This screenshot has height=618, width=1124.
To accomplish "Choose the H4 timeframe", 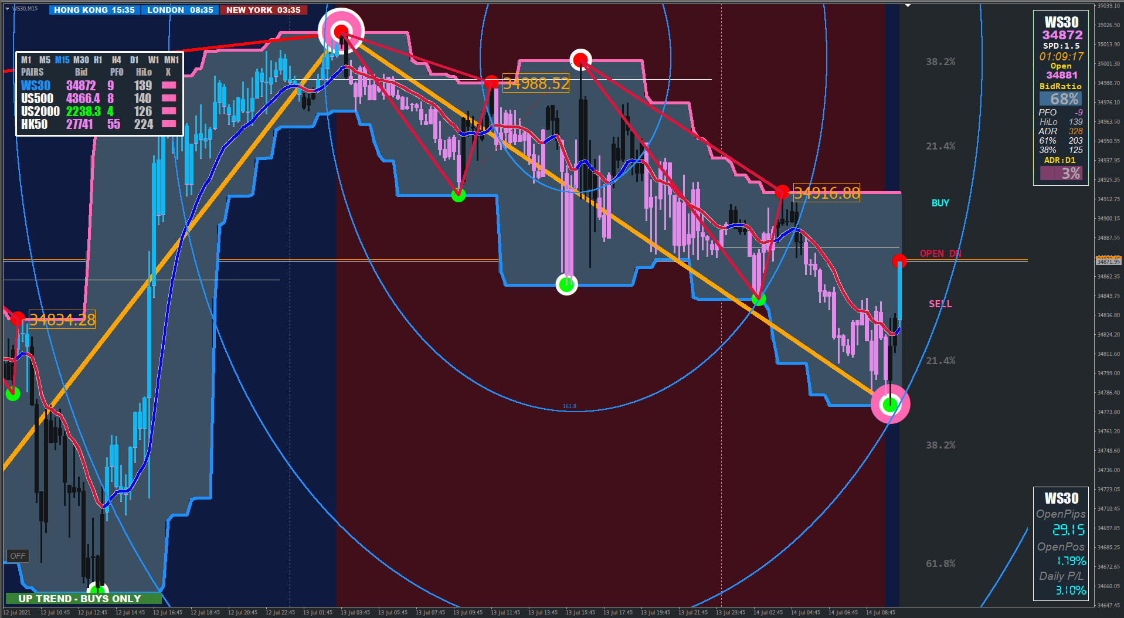I will point(117,60).
